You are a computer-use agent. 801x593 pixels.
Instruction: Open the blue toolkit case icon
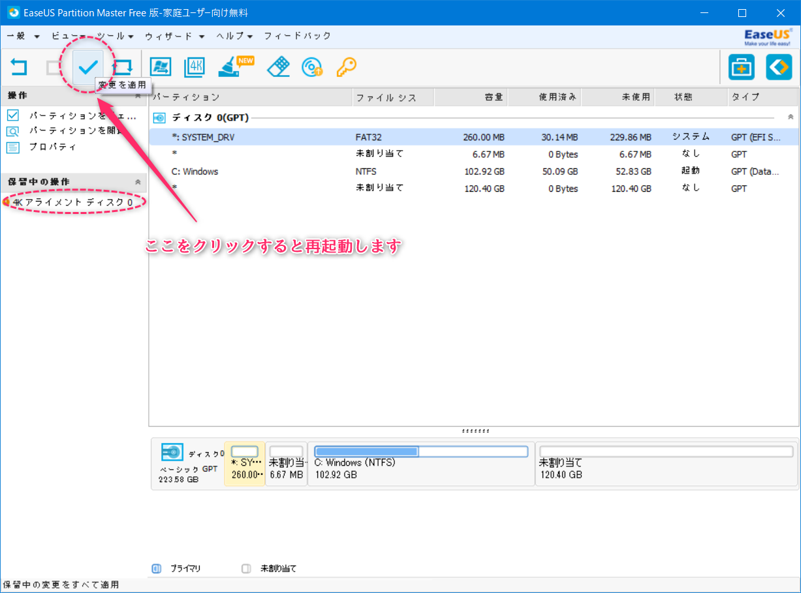click(742, 67)
